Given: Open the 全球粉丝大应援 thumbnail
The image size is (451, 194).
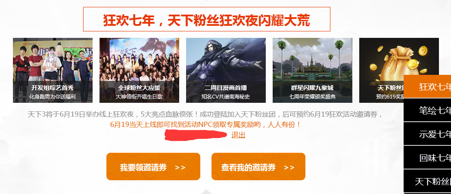Looking at the screenshot, I should 139,70.
